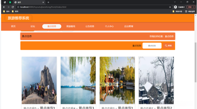The height and width of the screenshot is (109, 197).
Task: Click the 景点名称4 card title
Action: coord(78,108)
